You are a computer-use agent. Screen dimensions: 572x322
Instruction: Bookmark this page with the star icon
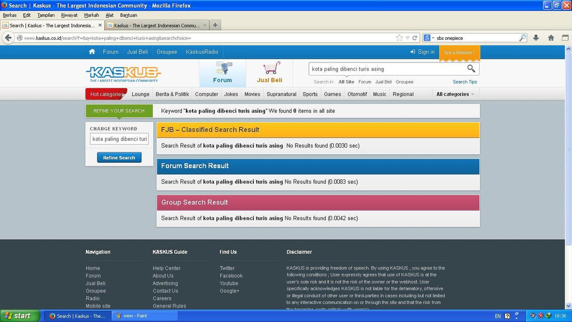(400, 38)
